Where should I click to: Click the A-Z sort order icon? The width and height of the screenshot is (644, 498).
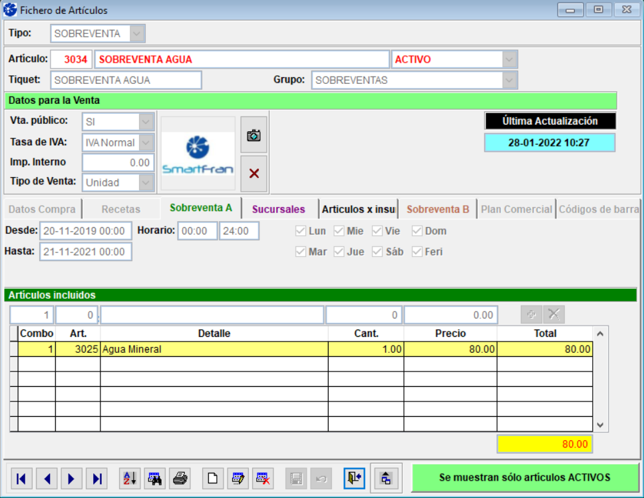(130, 478)
